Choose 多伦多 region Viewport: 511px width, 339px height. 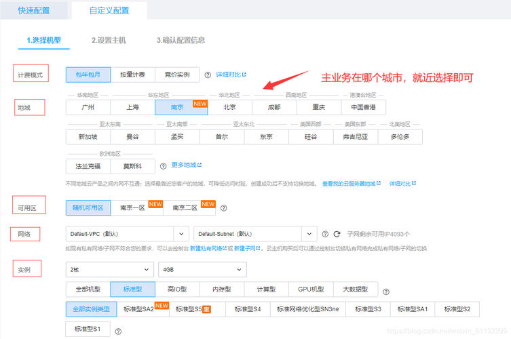[x=400, y=137]
